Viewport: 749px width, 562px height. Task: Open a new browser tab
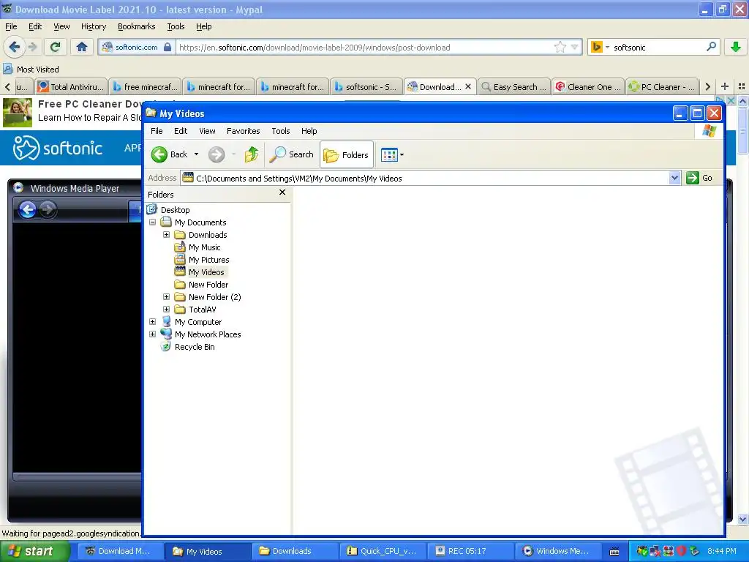pos(725,86)
